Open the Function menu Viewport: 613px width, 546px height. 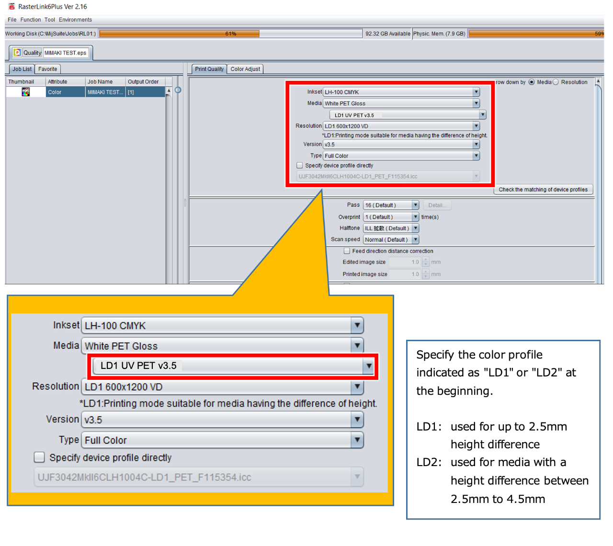click(x=31, y=20)
